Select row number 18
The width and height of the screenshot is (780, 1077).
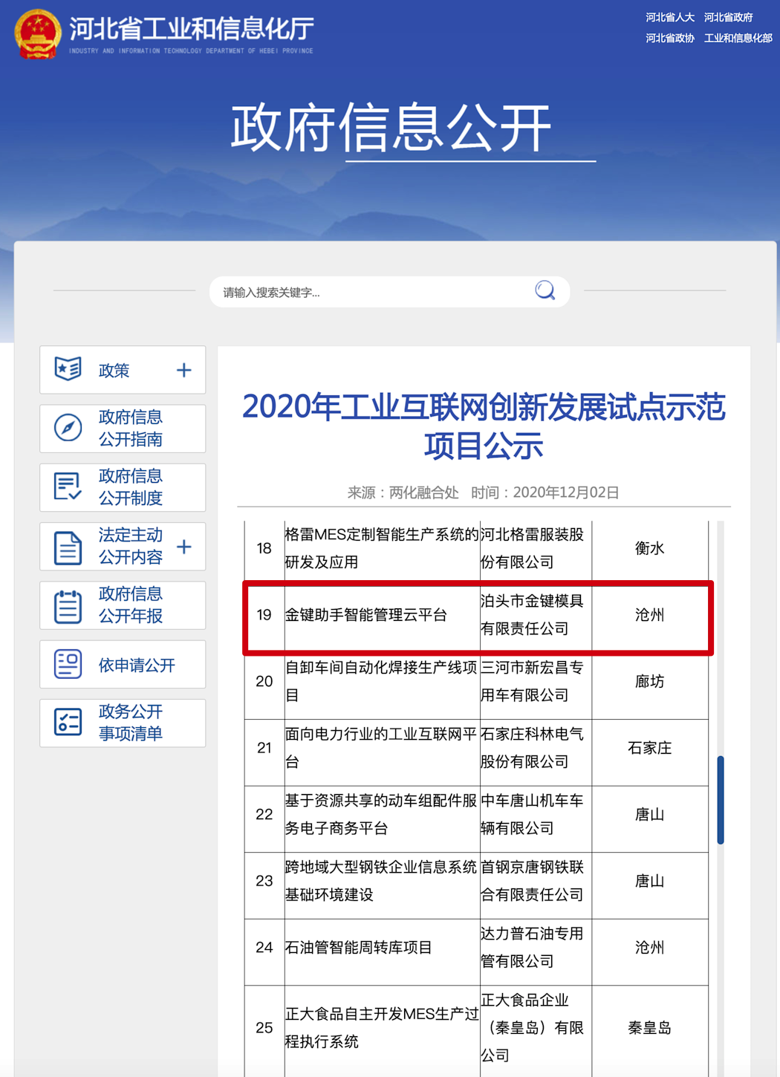pyautogui.click(x=264, y=548)
